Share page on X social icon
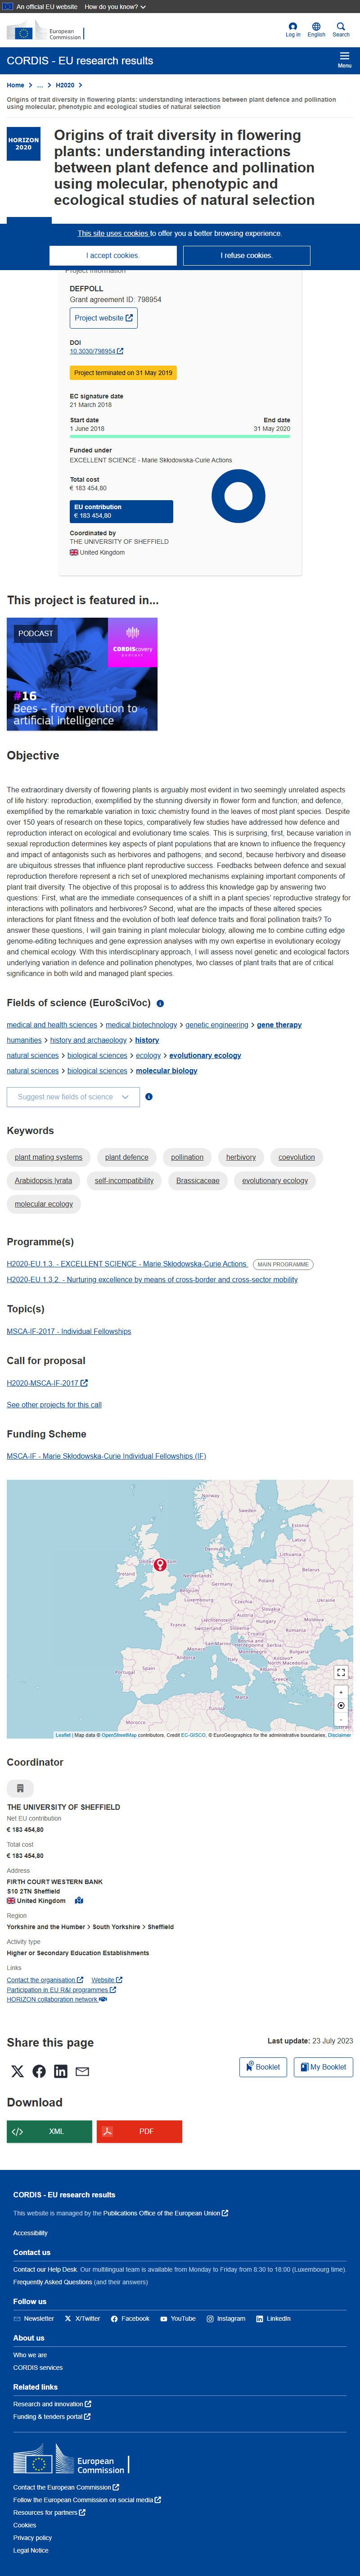This screenshot has width=360, height=2576. coord(17,2071)
